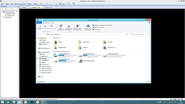185x104 pixels.
Task: Open the Правка menu in VMware
Action: [x=7, y=4]
